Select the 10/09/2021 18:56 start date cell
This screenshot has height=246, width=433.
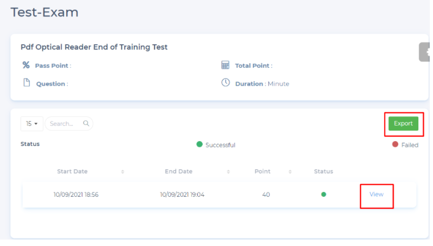tap(76, 195)
